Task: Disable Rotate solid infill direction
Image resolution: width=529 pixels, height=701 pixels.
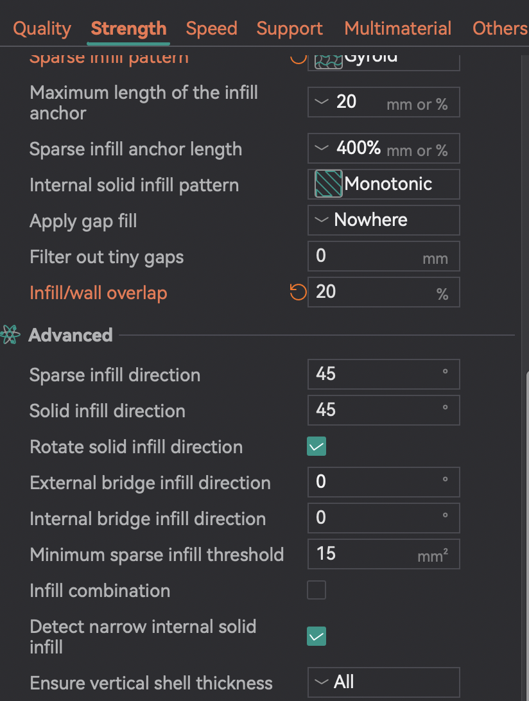Action: pyautogui.click(x=317, y=446)
